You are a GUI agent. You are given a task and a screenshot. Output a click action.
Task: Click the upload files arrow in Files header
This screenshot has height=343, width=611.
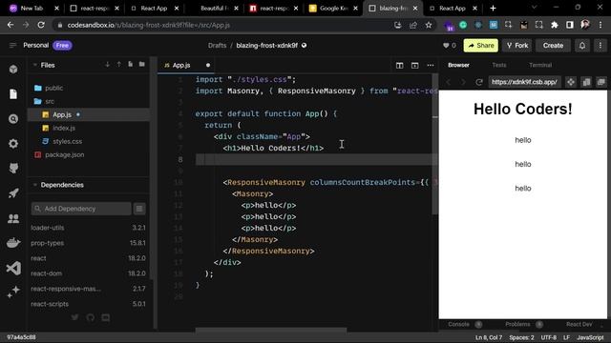coord(118,65)
